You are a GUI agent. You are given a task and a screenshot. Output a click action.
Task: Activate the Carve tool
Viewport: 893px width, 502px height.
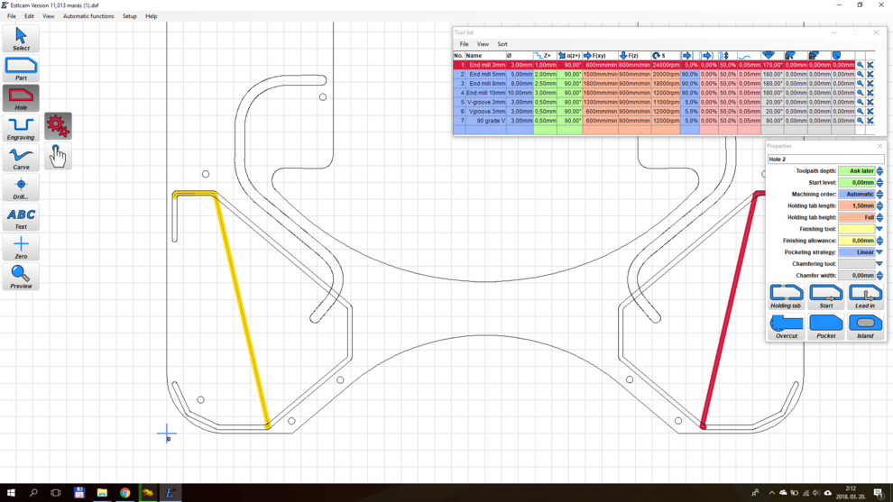pos(21,158)
